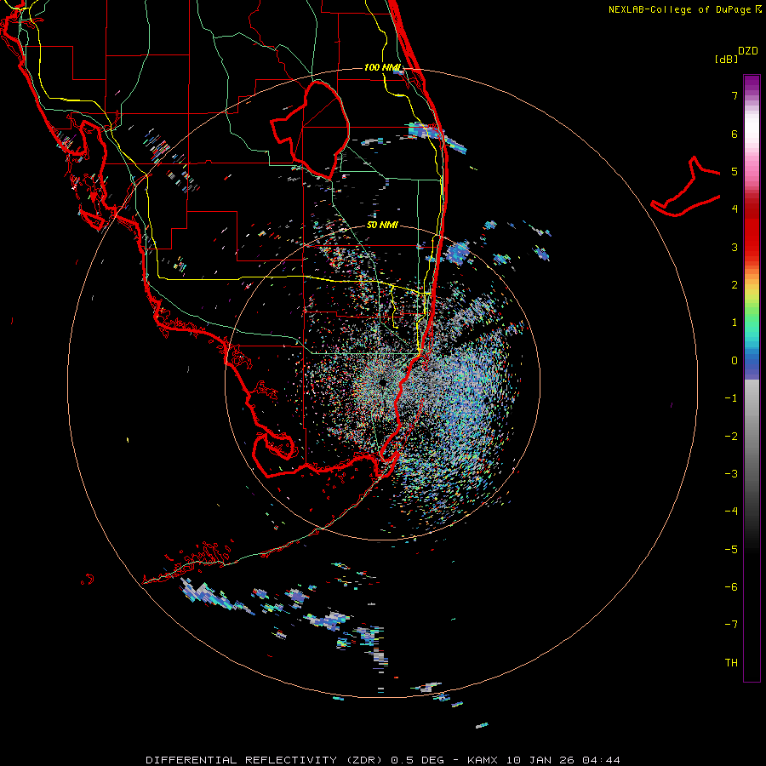Click the -6 tick label on the color scale

click(x=731, y=587)
